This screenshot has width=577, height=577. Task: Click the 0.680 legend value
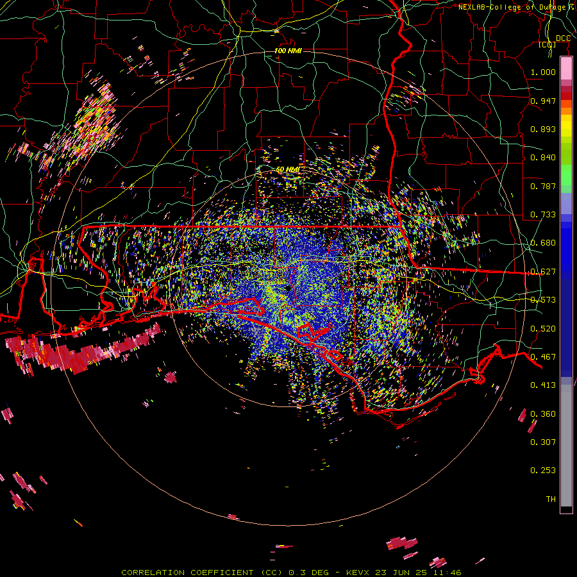[x=543, y=243]
